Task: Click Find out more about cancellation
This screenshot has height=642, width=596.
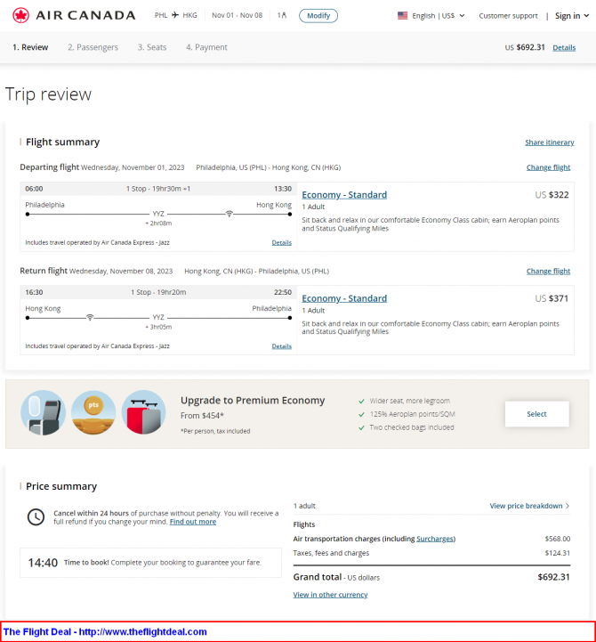Action: coord(193,522)
